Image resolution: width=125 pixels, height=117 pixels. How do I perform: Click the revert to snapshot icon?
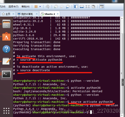62,7
